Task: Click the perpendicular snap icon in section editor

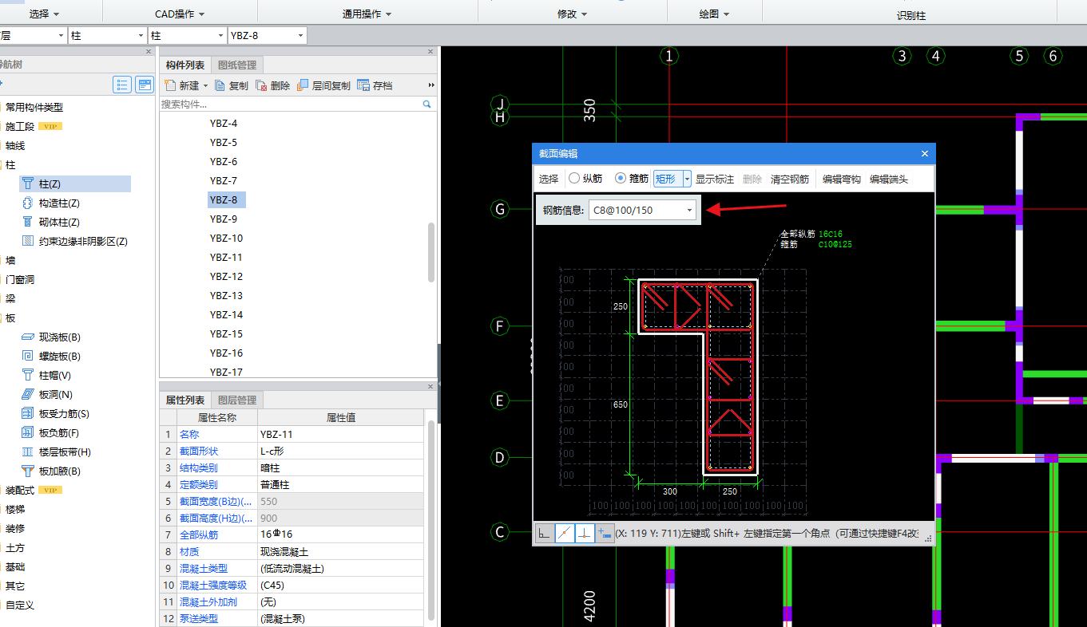Action: coord(585,534)
